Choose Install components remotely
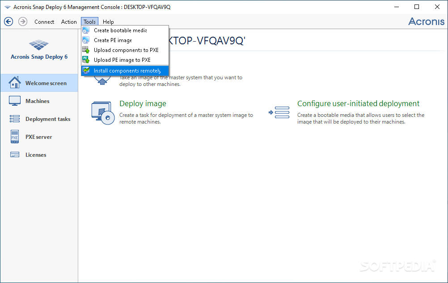The width and height of the screenshot is (448, 283). tap(125, 71)
